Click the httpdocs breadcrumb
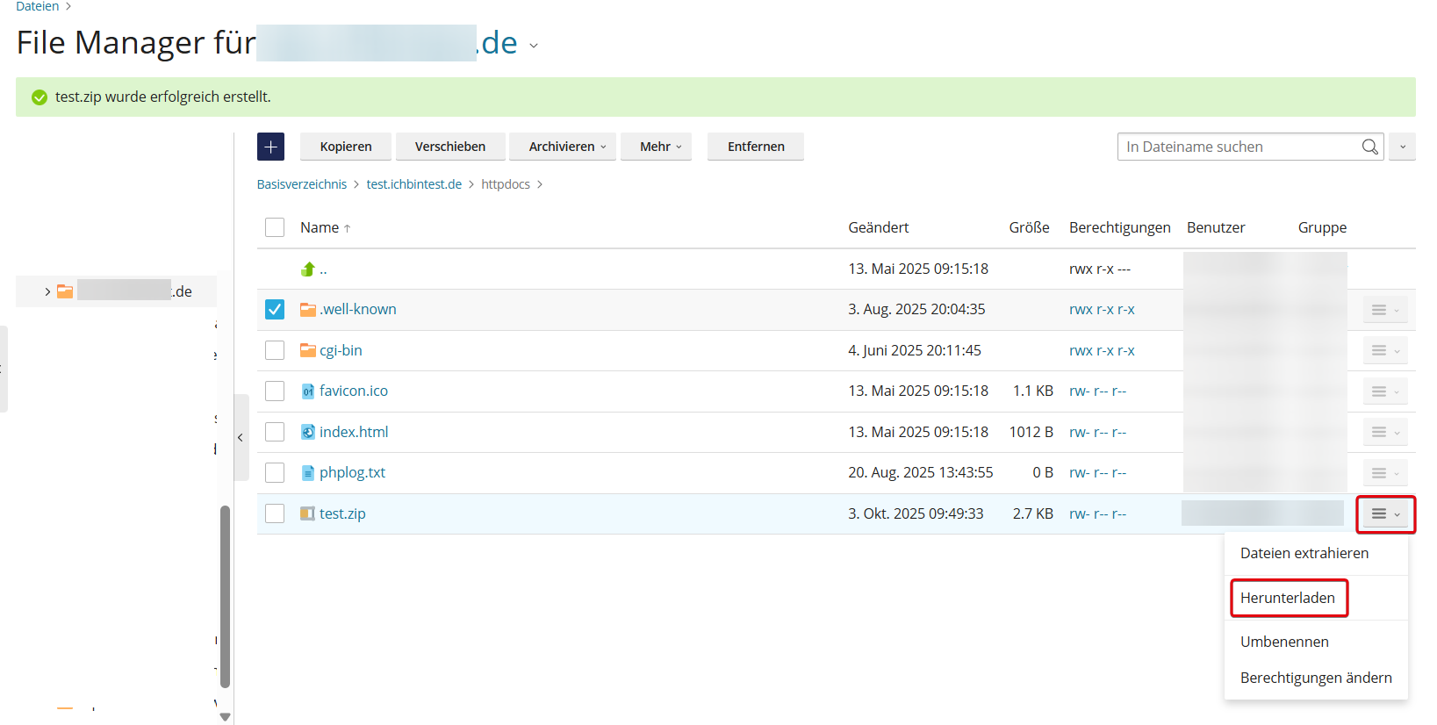The height and width of the screenshot is (725, 1437). pos(506,184)
